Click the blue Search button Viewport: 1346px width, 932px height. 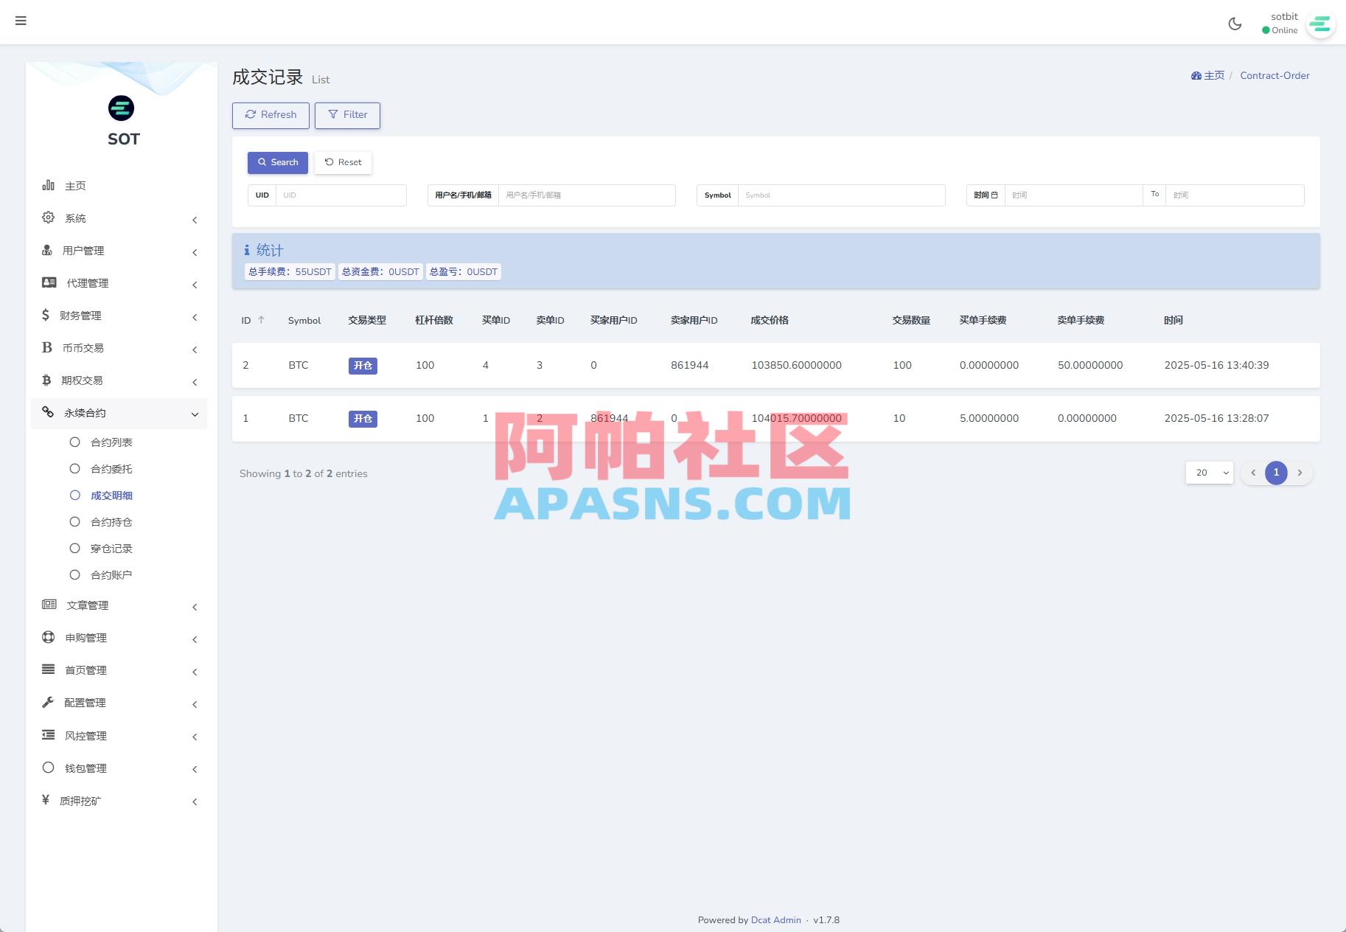278,162
